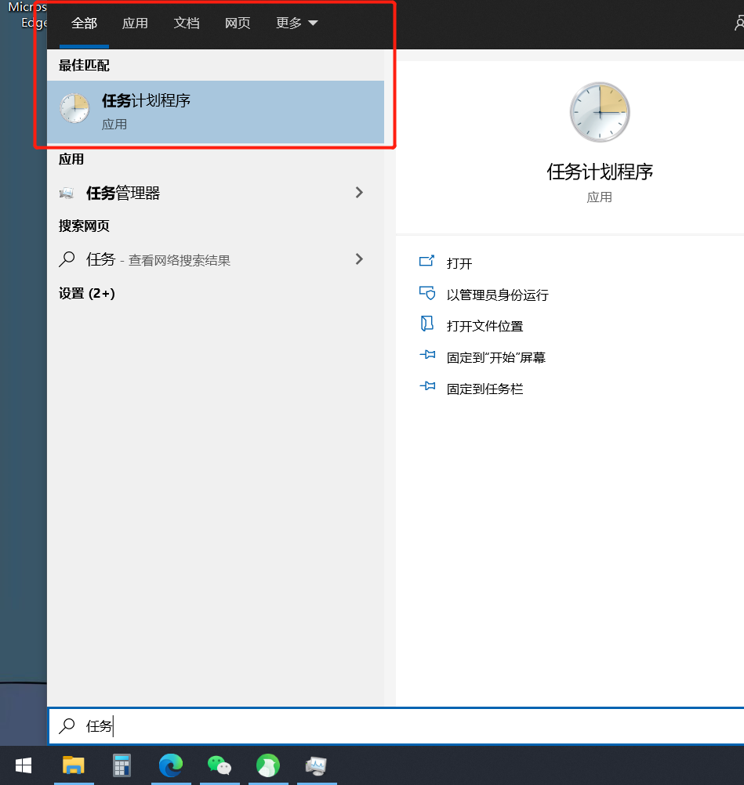
Task: Switch to the 应用 filter tab
Action: coord(135,24)
